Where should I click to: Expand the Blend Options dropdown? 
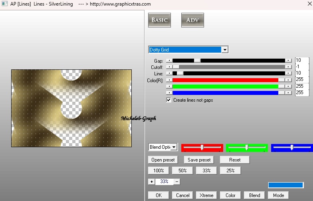tap(174, 147)
